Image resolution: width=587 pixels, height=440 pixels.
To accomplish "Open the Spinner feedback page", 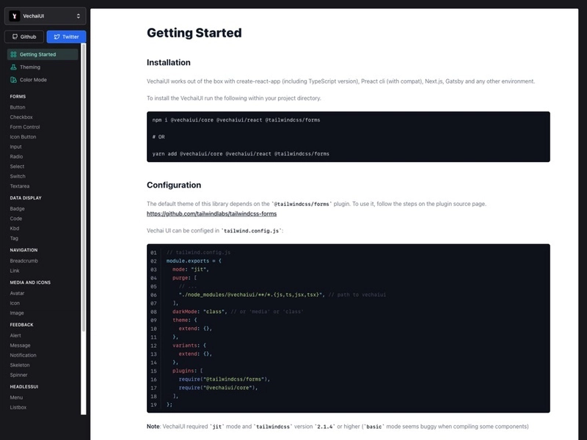I will pos(19,375).
